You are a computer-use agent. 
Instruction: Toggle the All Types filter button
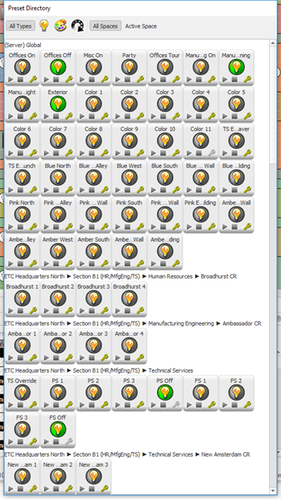click(21, 26)
